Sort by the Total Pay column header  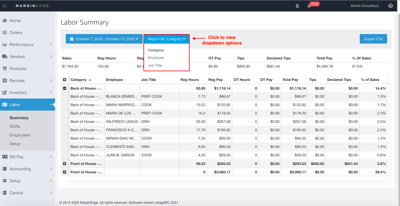(290, 80)
